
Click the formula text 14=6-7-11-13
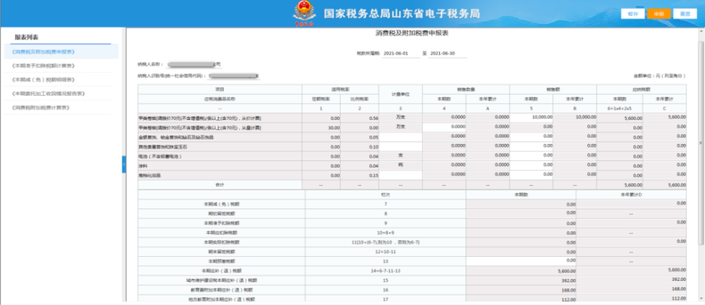coord(385,270)
